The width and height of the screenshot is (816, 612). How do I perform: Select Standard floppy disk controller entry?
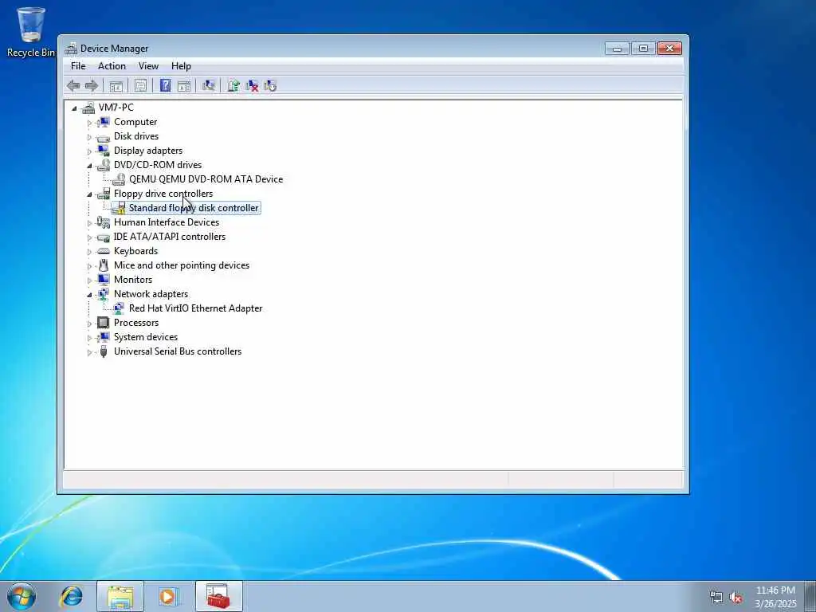pyautogui.click(x=194, y=208)
